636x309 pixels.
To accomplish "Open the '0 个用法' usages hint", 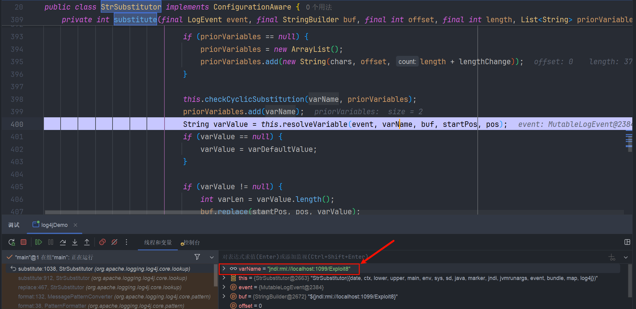I will point(319,7).
